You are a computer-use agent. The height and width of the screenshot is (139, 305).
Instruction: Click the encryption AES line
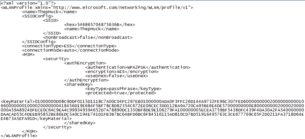pyautogui.click(x=122, y=72)
